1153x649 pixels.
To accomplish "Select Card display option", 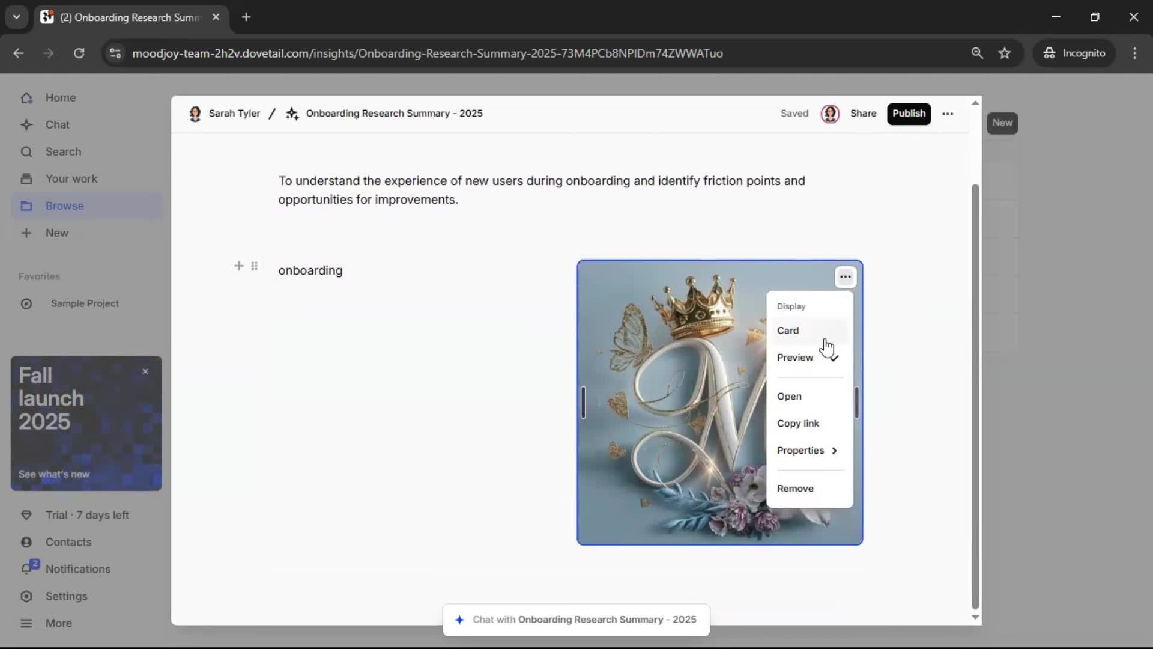I will 788,331.
